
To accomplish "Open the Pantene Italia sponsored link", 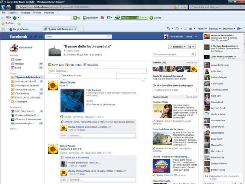I will 160,102.
